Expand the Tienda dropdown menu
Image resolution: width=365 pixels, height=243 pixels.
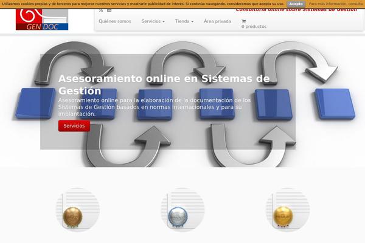tap(184, 21)
